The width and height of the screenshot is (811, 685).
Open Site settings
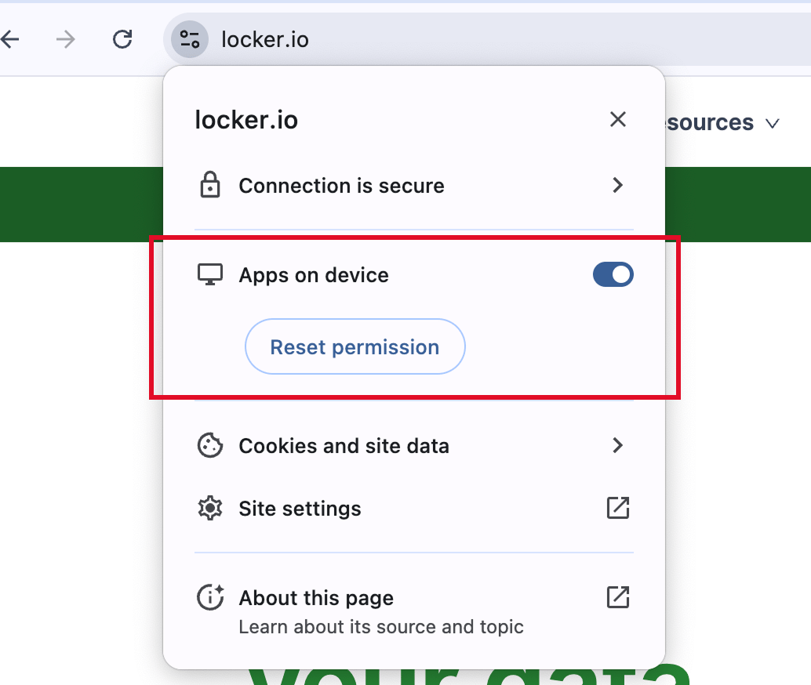pos(414,509)
